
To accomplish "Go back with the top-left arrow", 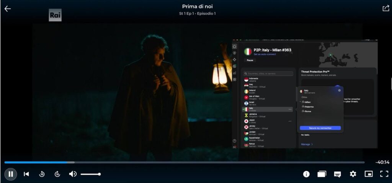I will pos(8,9).
